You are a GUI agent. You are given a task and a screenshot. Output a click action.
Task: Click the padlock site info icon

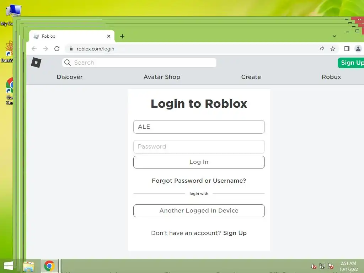tap(71, 49)
